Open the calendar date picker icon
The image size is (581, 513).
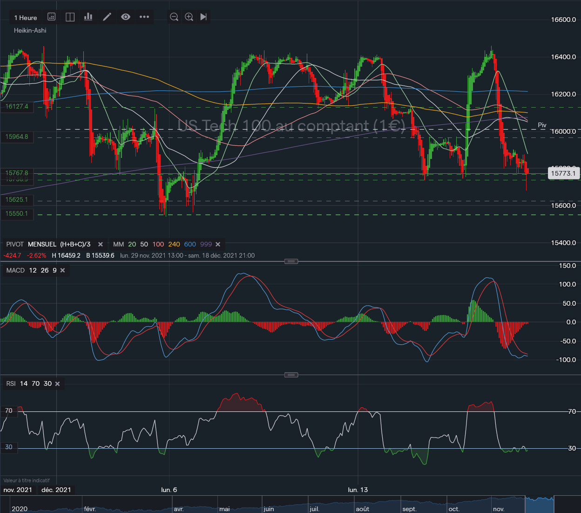[x=52, y=17]
